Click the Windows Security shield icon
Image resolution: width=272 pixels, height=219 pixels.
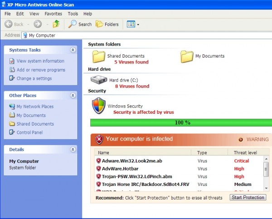coord(98,106)
